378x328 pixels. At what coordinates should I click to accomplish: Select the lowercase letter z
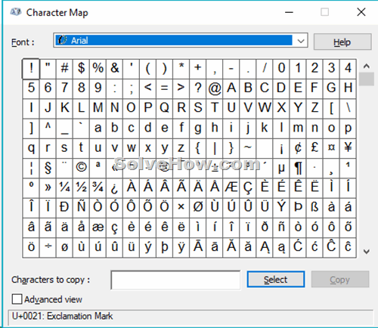tap(181, 148)
